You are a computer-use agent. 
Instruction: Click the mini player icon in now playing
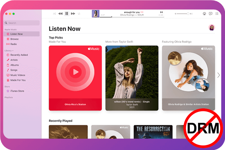pyautogui.click(x=161, y=12)
